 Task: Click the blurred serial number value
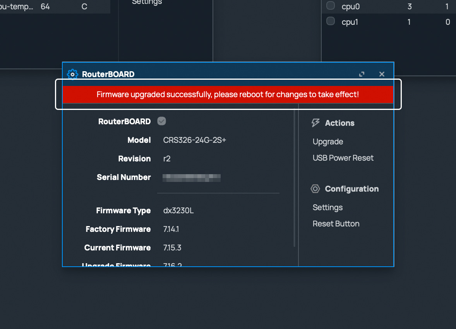pos(192,178)
